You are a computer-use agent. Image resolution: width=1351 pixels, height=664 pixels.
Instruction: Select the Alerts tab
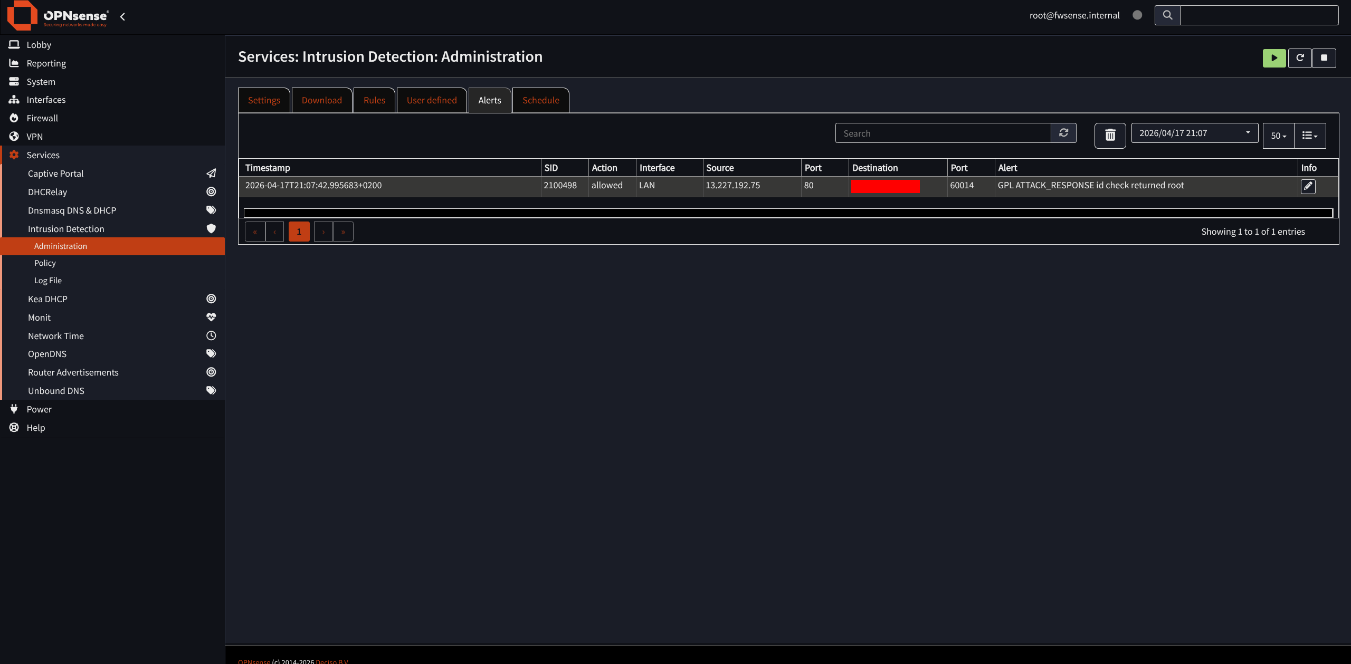(490, 100)
